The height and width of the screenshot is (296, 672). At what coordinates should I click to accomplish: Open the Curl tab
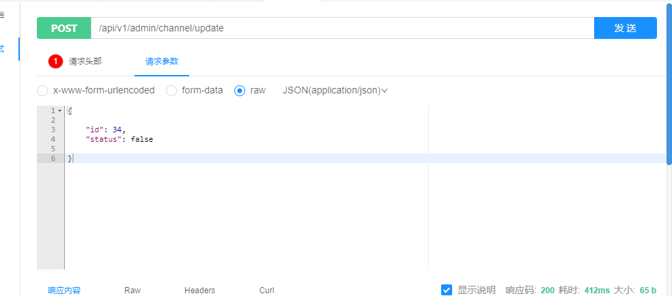[x=267, y=290]
